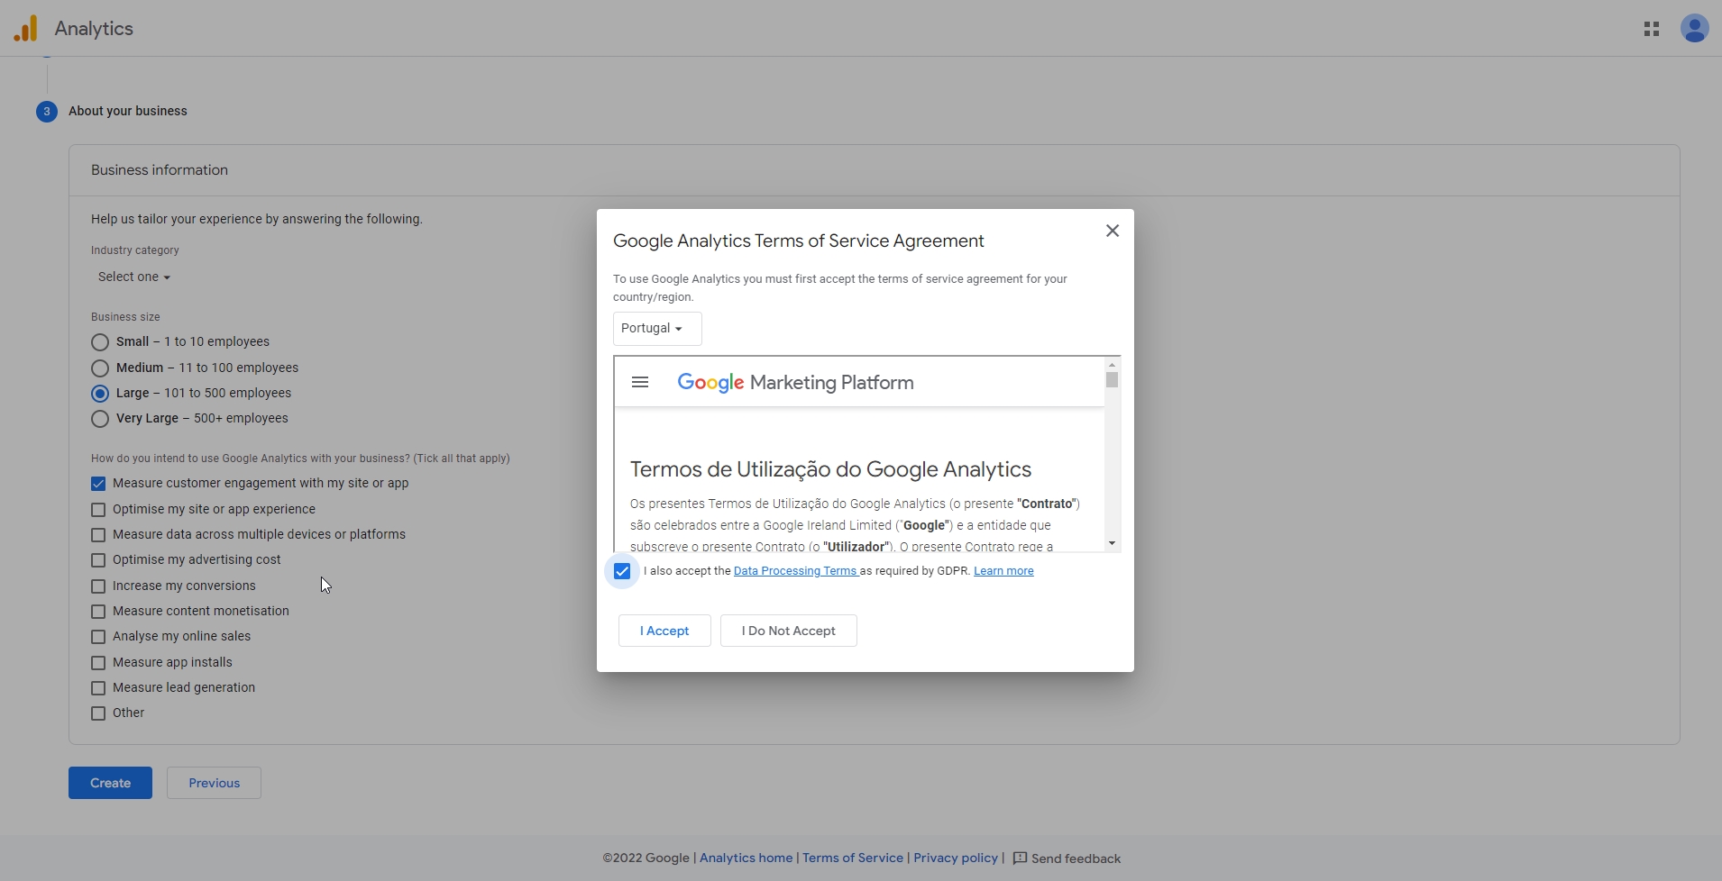Screen dimensions: 1722x881
Task: Close the Terms of Service dialog
Action: pos(1113,231)
